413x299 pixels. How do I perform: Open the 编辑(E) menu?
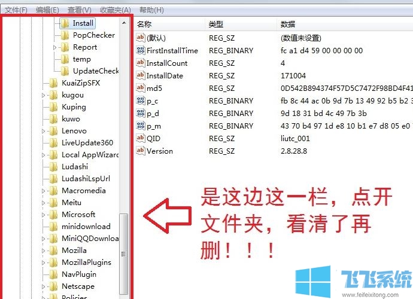pos(47,10)
